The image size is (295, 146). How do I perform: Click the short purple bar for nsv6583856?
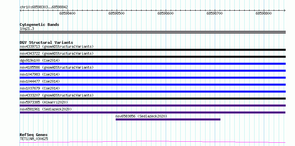click(168, 119)
